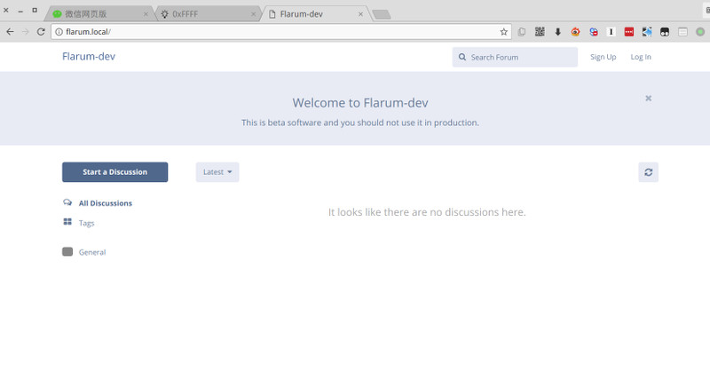Close the Flarum-dev browser tab

pos(360,14)
